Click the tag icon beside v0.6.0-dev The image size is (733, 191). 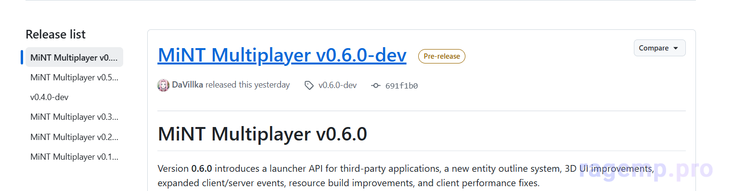pyautogui.click(x=309, y=86)
